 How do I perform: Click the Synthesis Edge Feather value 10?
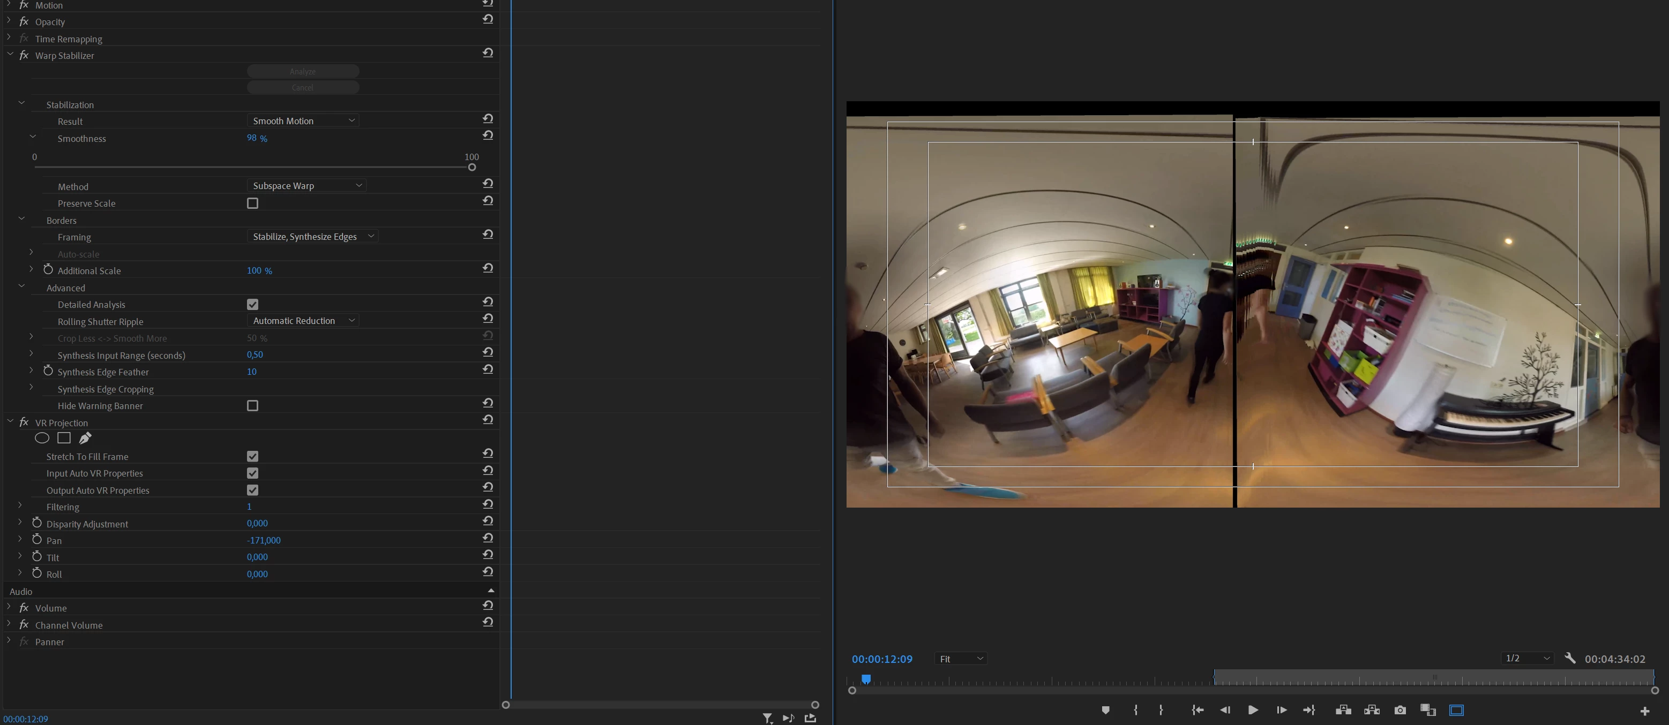pyautogui.click(x=251, y=372)
